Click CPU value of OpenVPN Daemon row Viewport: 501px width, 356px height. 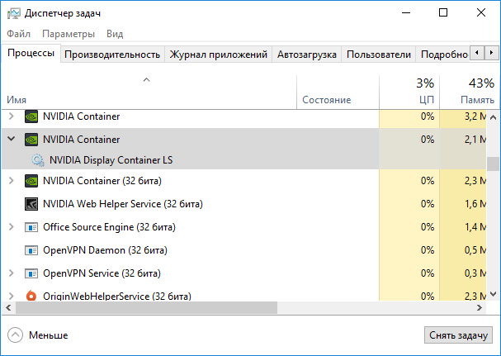click(x=428, y=250)
